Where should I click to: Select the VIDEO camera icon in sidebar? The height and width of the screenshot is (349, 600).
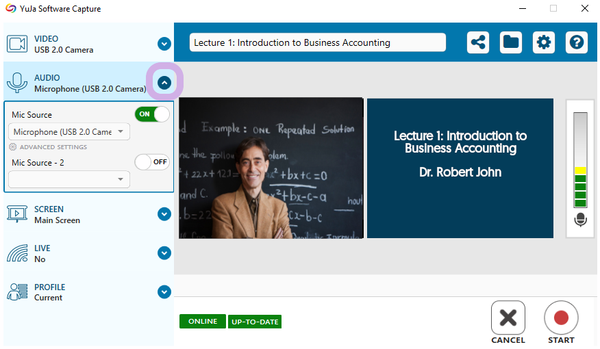17,44
